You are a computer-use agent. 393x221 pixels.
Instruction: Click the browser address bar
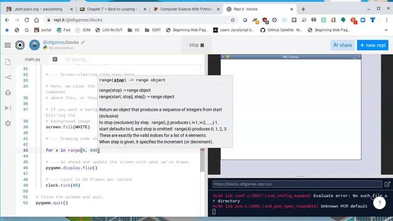click(141, 20)
